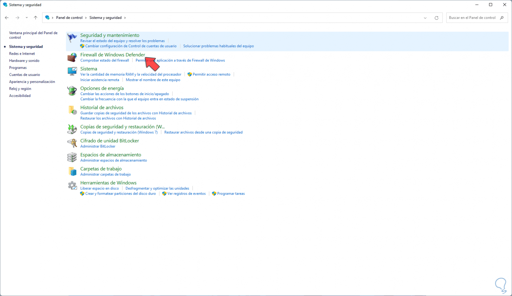The height and width of the screenshot is (296, 512).
Task: Click Comprobar estado del firewall link
Action: pos(105,60)
